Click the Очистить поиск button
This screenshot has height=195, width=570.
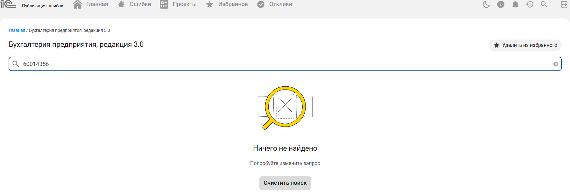point(285,183)
